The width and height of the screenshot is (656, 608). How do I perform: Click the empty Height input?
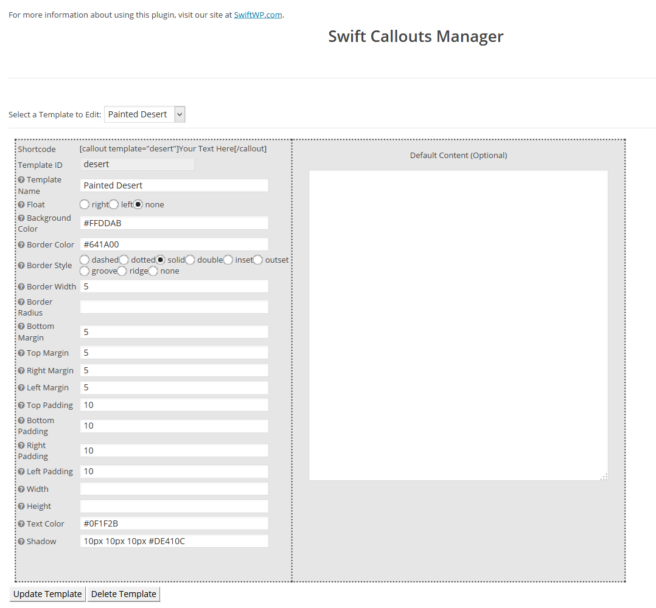(x=174, y=506)
